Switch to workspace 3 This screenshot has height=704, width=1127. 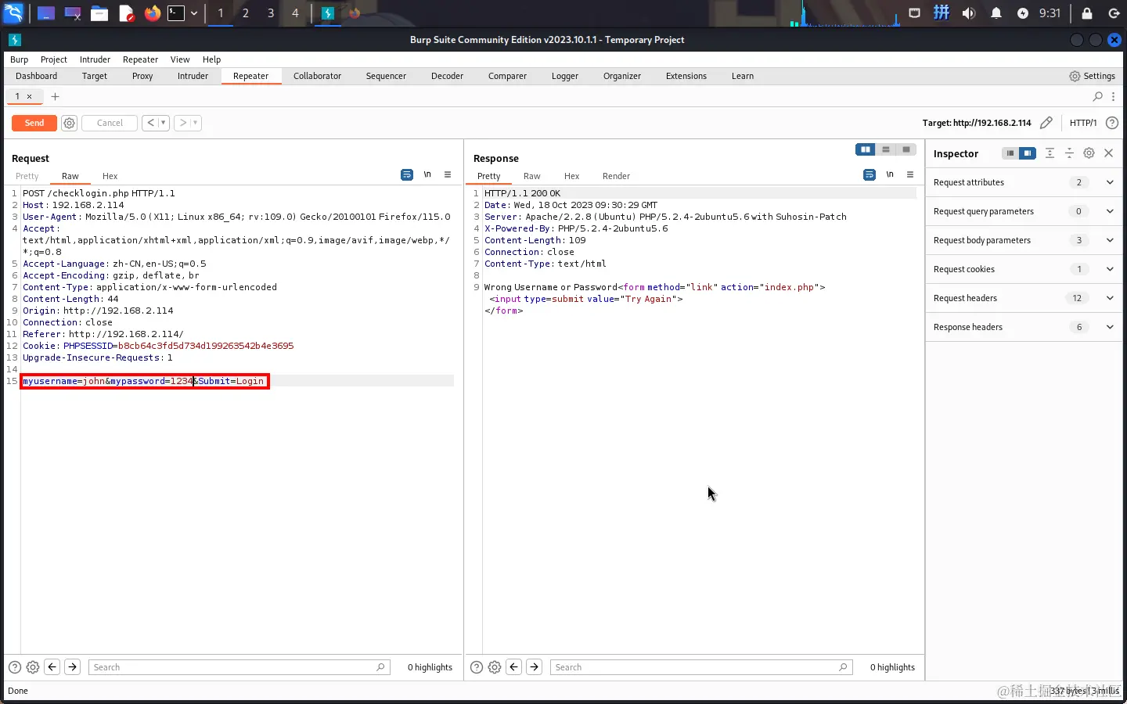click(271, 13)
